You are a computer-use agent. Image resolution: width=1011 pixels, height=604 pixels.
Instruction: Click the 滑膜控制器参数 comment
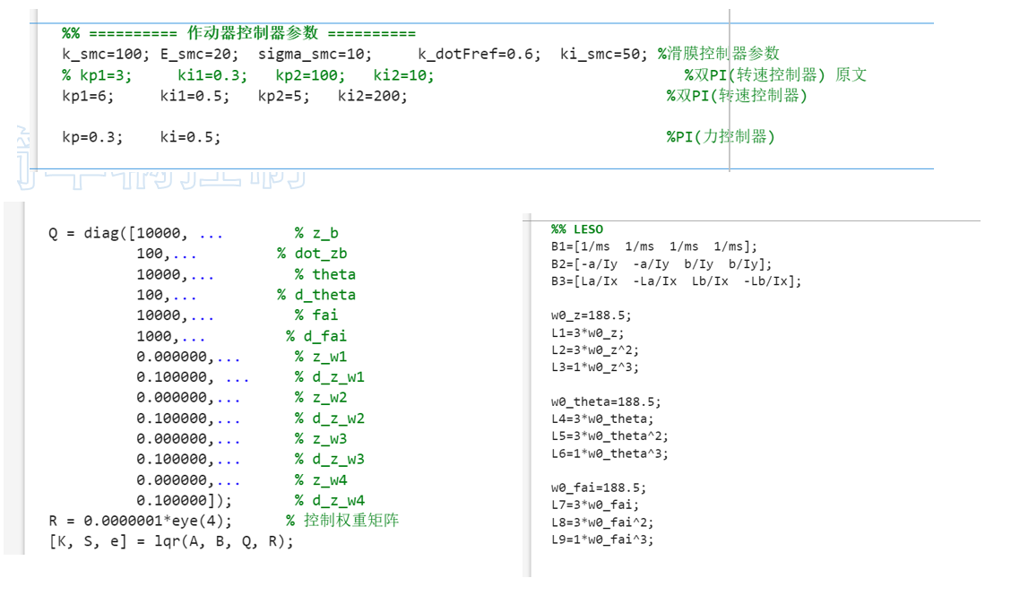[718, 54]
